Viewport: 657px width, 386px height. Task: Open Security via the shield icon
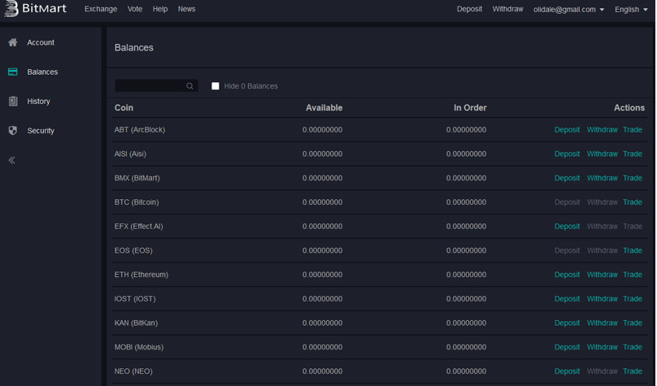[x=13, y=131]
